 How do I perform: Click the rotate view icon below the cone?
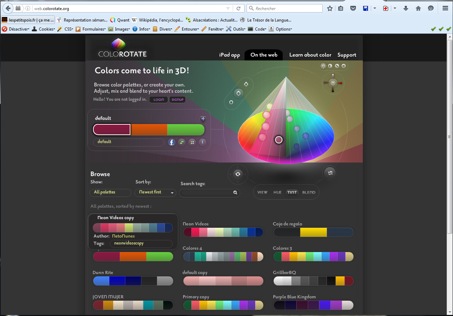pyautogui.click(x=238, y=174)
